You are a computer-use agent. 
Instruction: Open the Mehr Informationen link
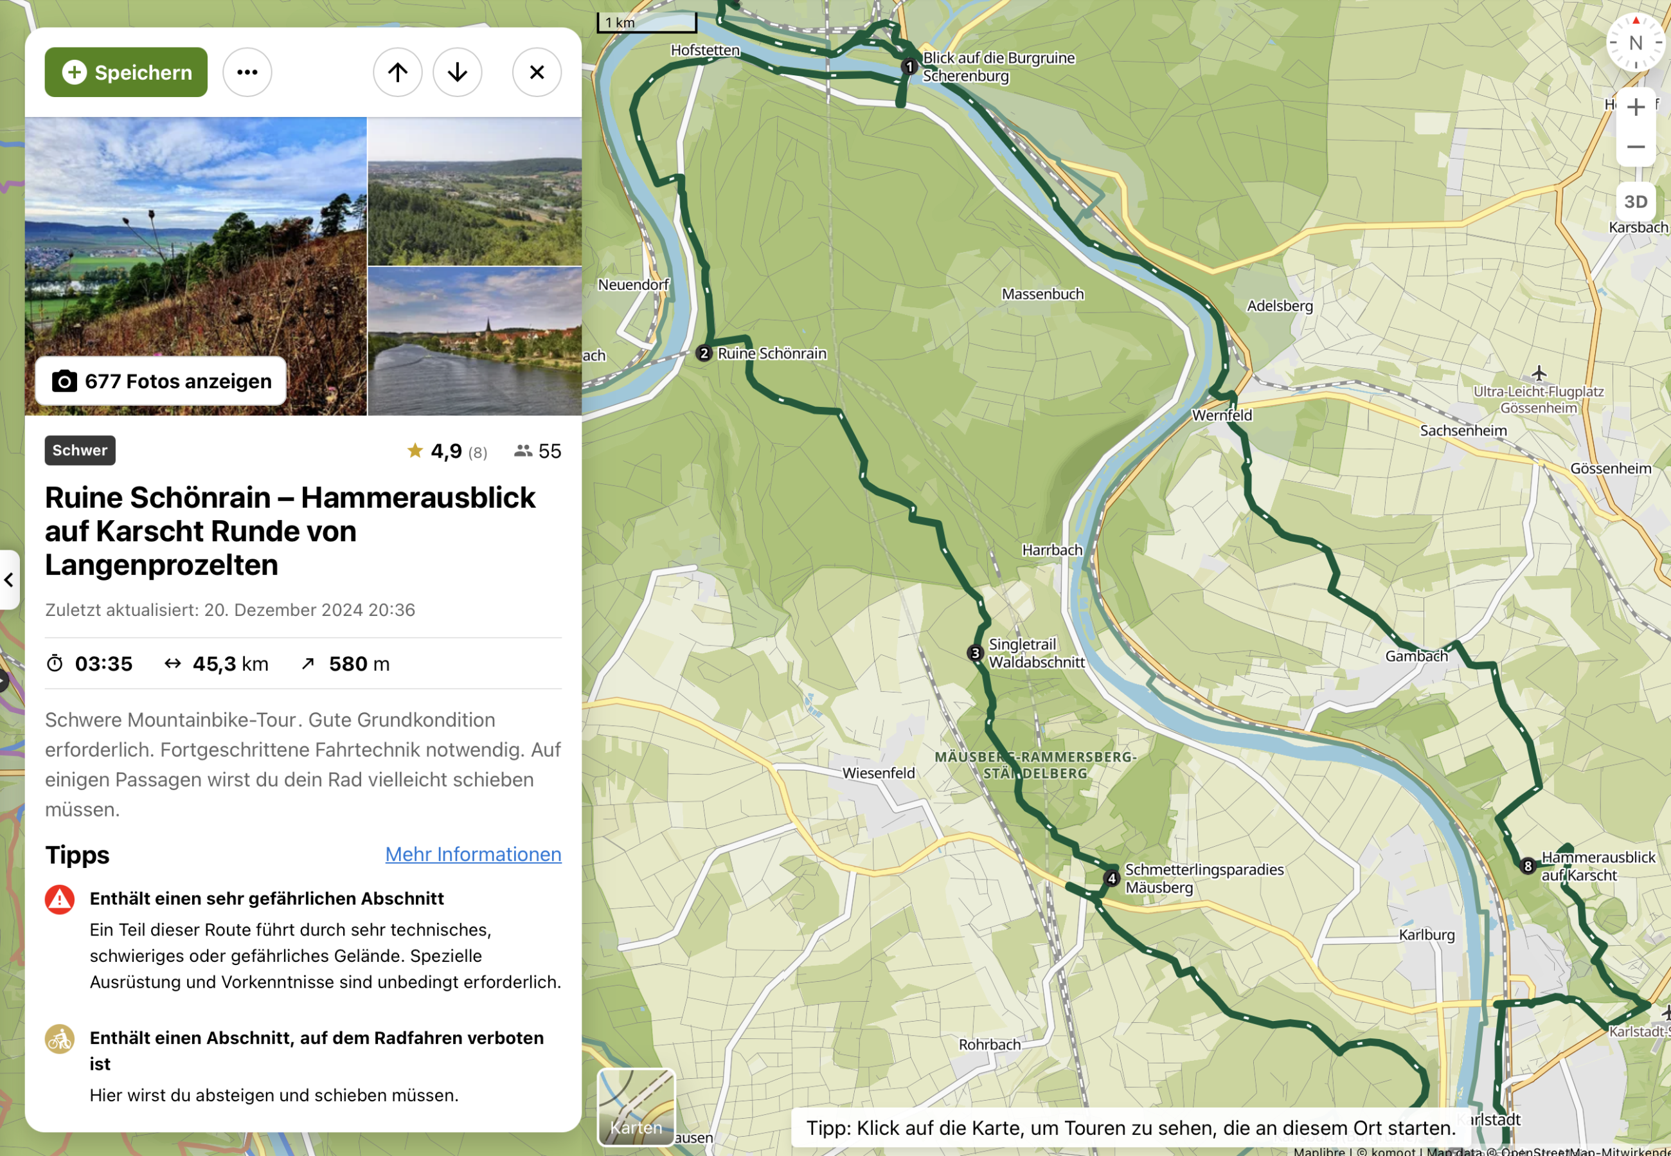[x=473, y=854]
